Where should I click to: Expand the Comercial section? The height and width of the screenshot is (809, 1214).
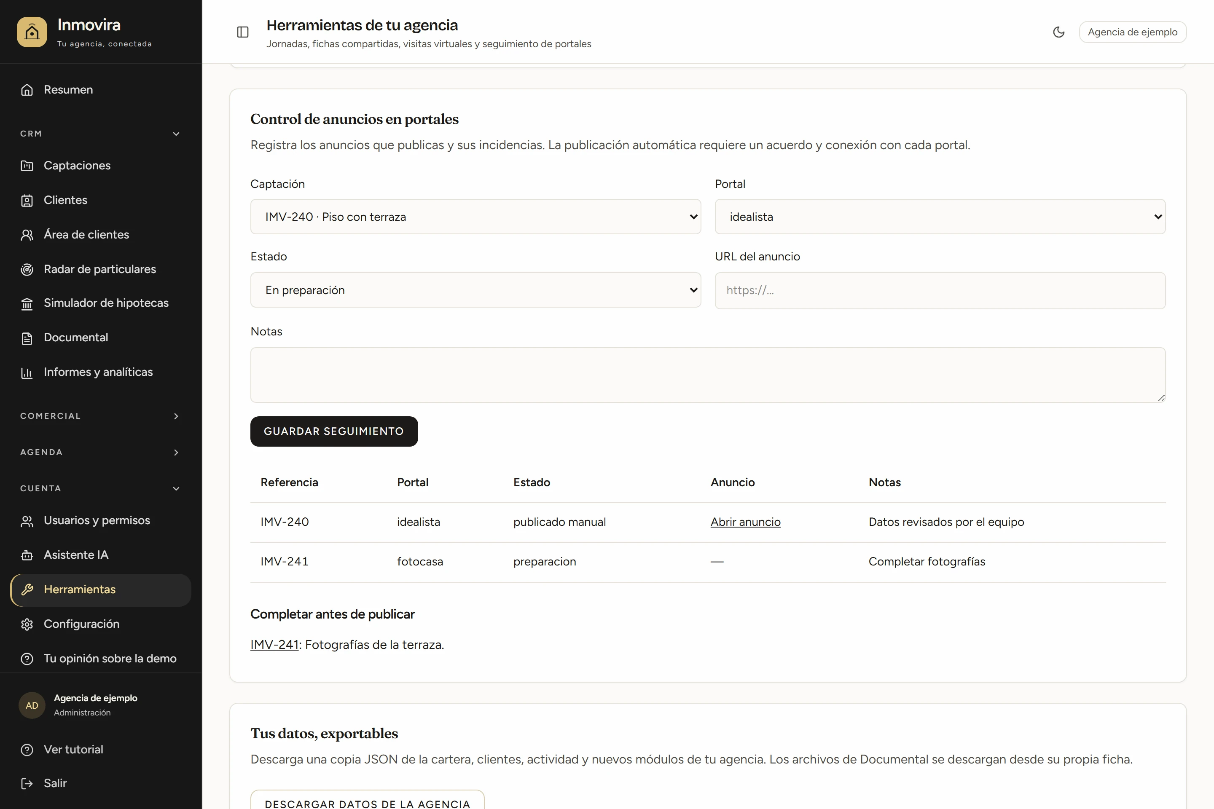tap(101, 416)
